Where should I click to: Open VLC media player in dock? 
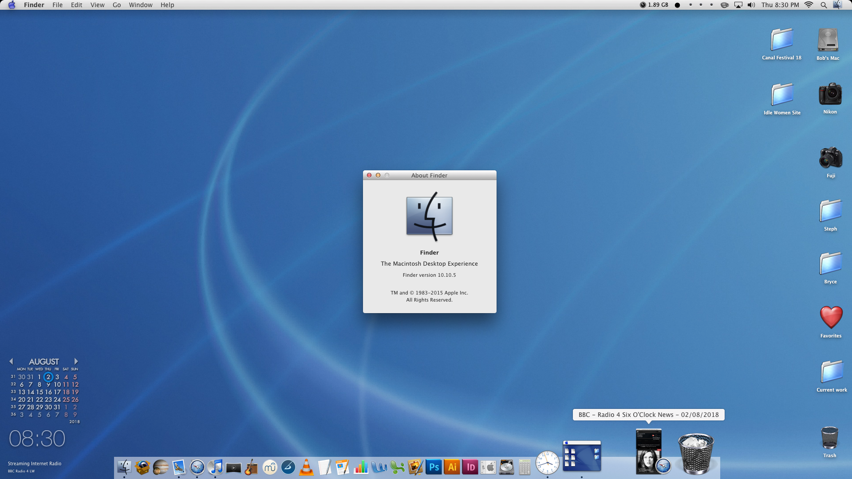click(306, 467)
